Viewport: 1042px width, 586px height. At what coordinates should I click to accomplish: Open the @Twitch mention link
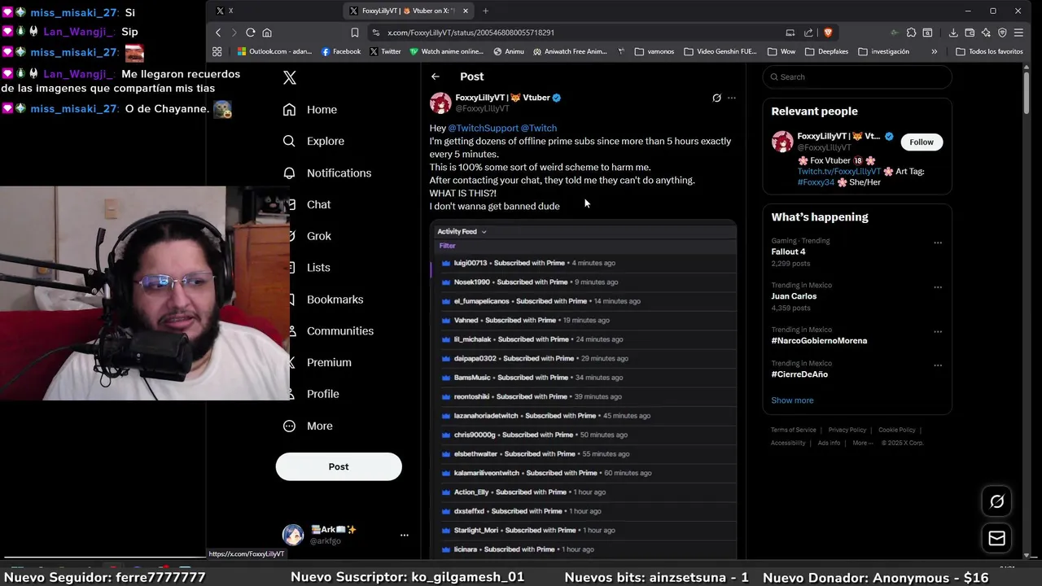(x=539, y=128)
